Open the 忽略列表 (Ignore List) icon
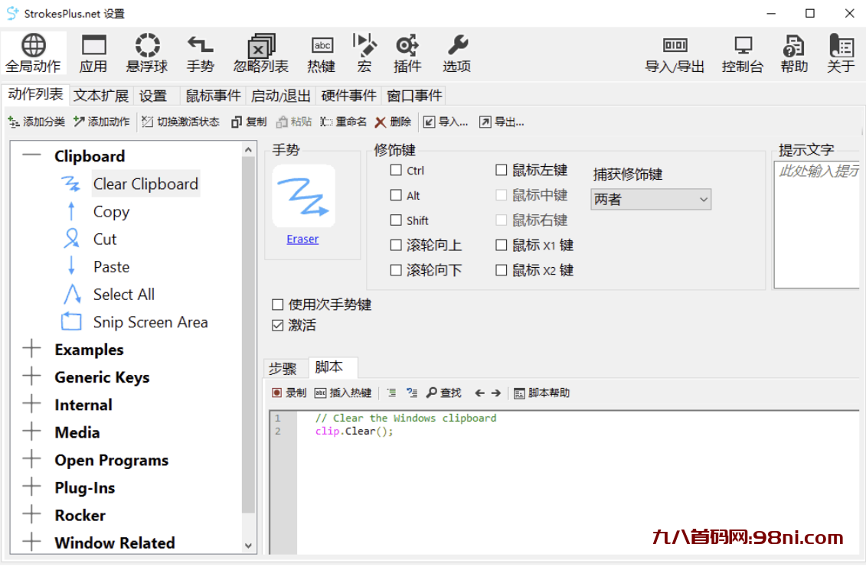Screen dimensions: 866x567 261,51
